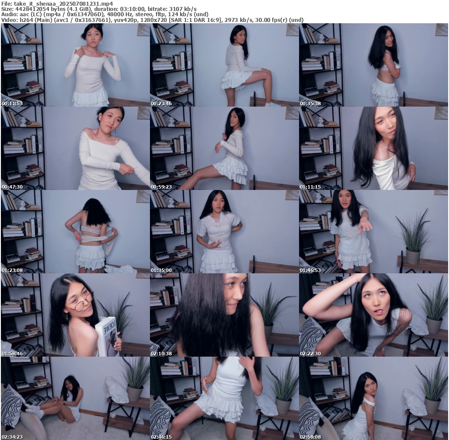This screenshot has height=440, width=449.
Task: Open the thumbnail marked 01:23:08
Action: click(75, 232)
